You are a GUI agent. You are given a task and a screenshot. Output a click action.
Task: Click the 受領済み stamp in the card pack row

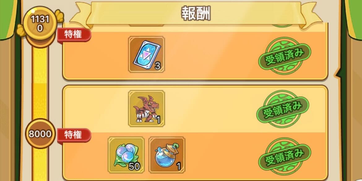coord(284,56)
